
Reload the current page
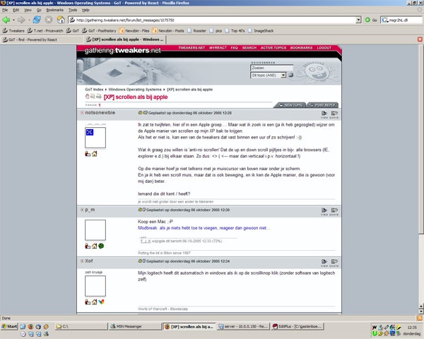tap(37, 20)
